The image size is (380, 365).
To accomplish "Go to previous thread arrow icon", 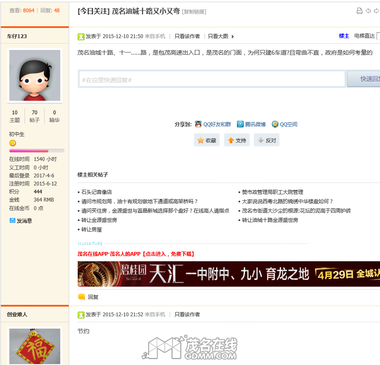I will point(368,11).
